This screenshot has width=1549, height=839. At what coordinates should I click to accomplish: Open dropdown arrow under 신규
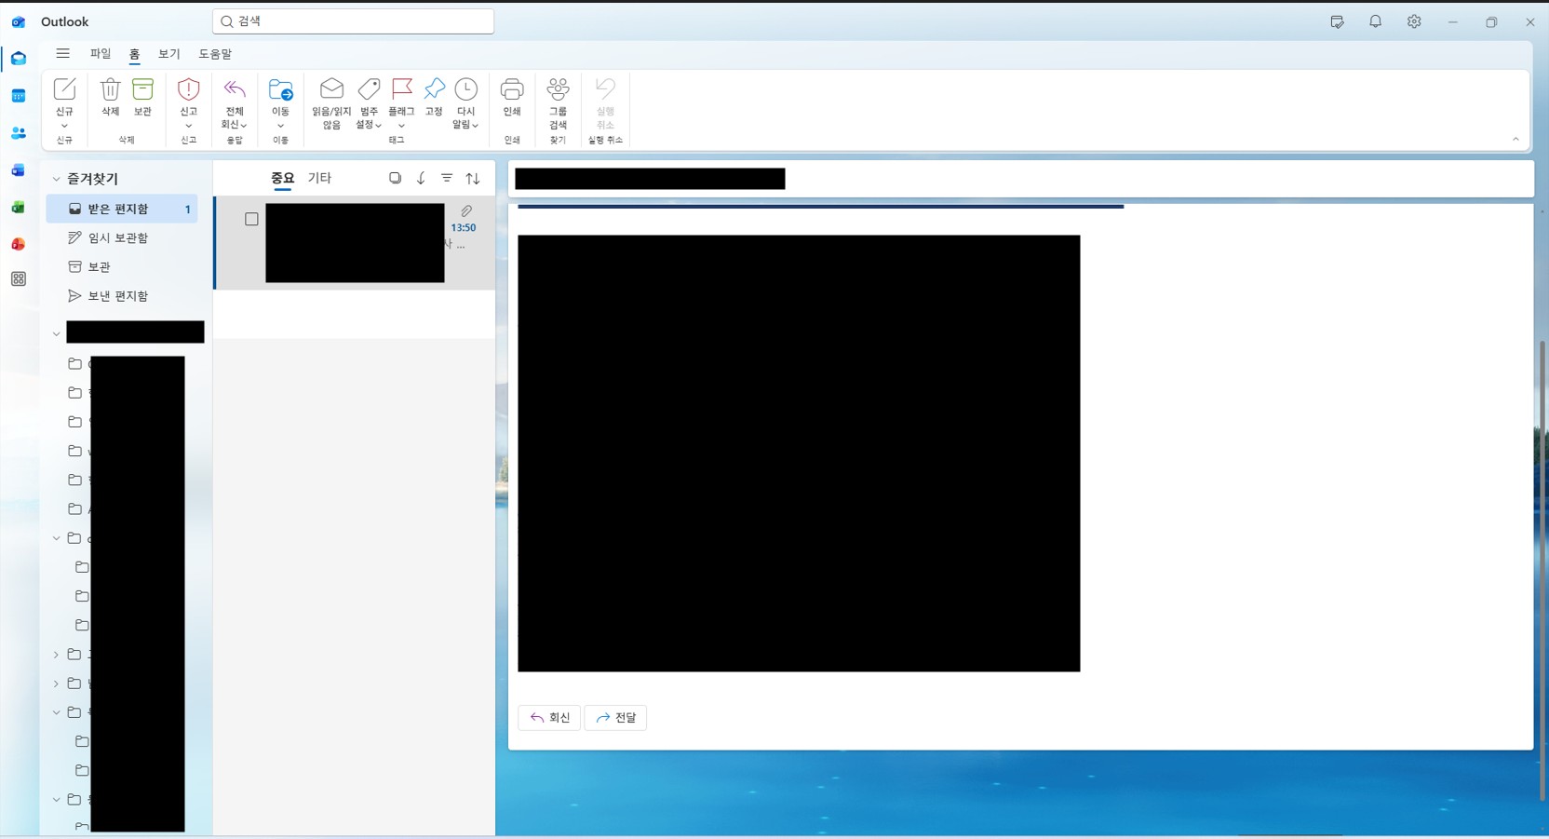point(64,126)
